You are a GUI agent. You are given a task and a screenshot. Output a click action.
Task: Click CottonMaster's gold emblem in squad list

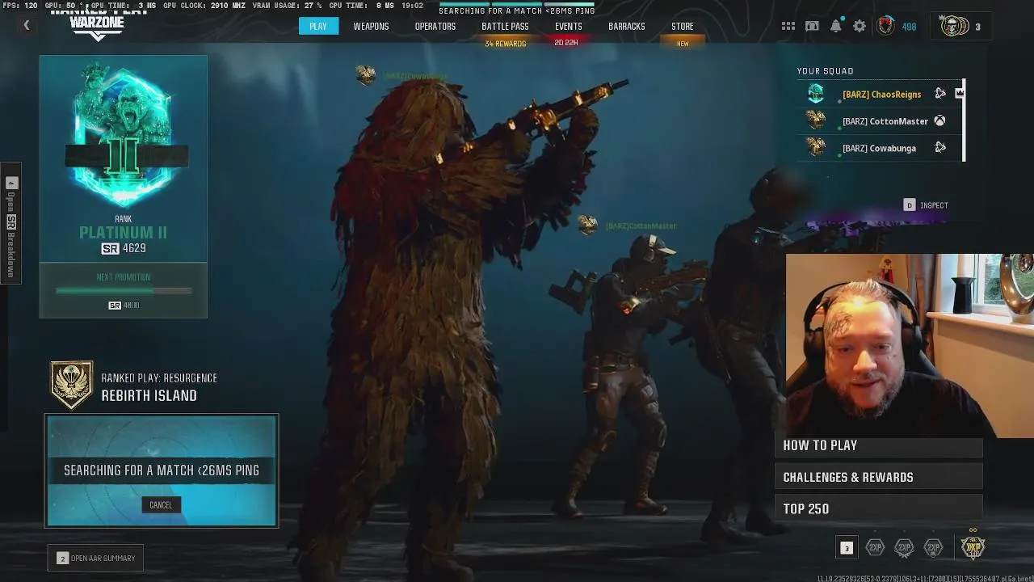click(816, 121)
